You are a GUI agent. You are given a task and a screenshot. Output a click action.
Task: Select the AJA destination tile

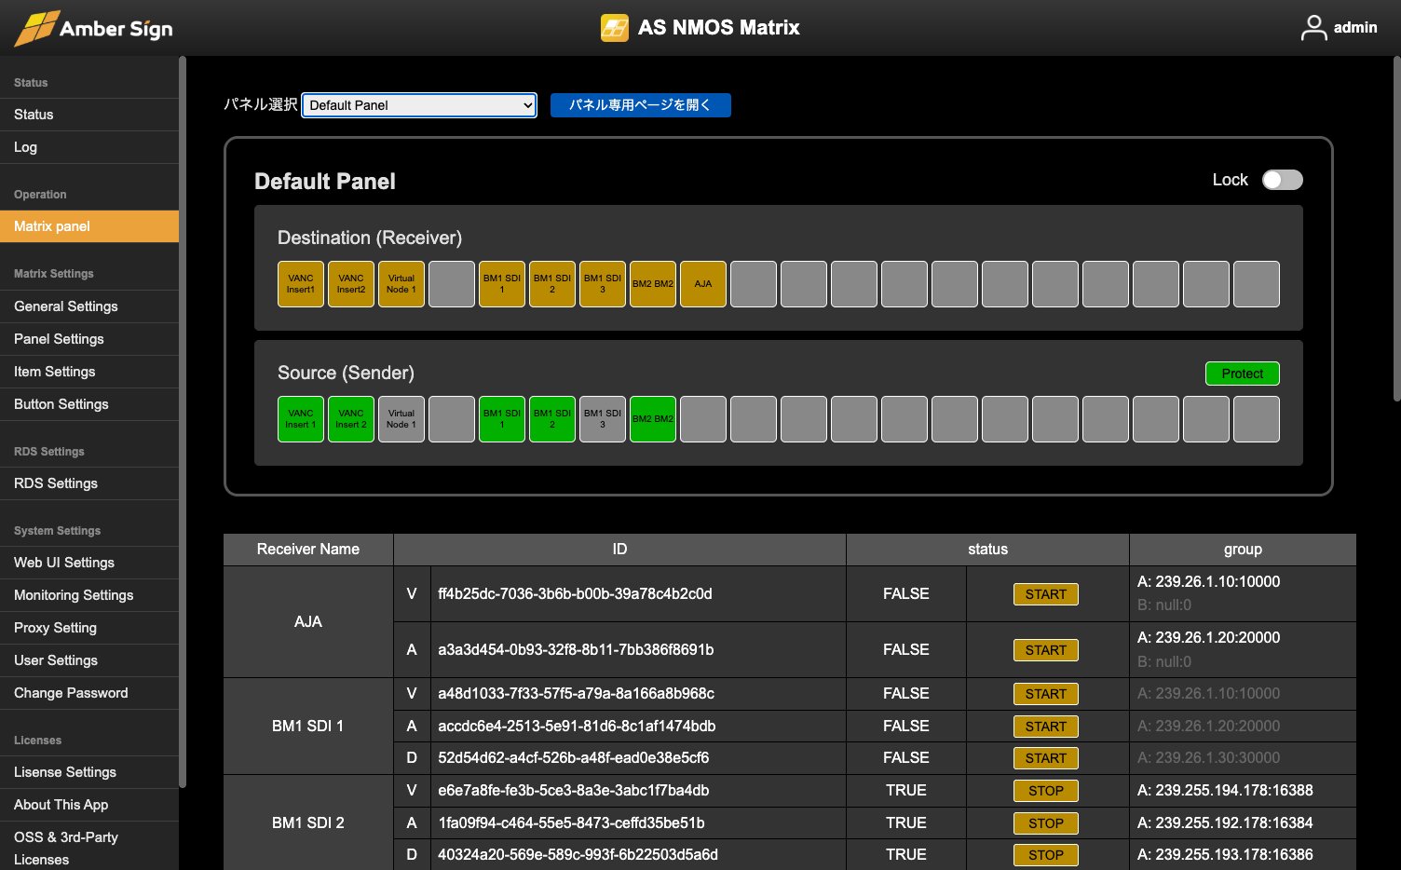click(x=703, y=284)
